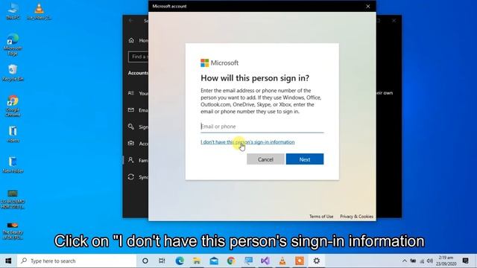477x268 pixels.
Task: Open VLC media player from the taskbar
Action: (282, 261)
